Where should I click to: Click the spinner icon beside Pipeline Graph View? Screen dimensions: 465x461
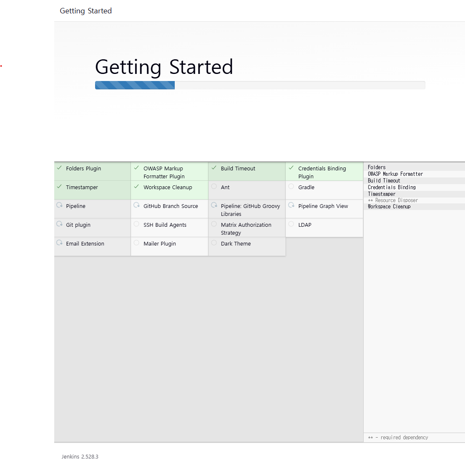tap(291, 205)
